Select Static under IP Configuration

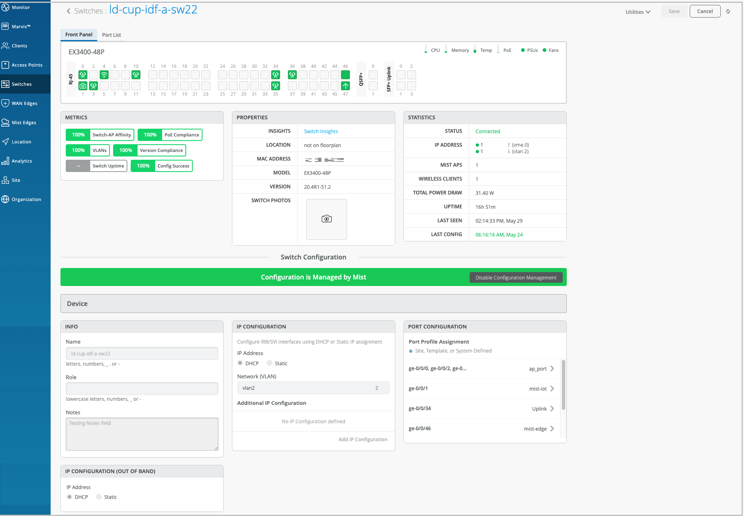pos(270,363)
